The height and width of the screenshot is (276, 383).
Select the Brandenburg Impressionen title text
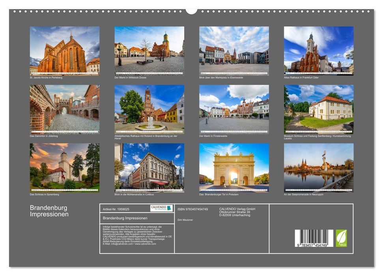click(x=49, y=210)
